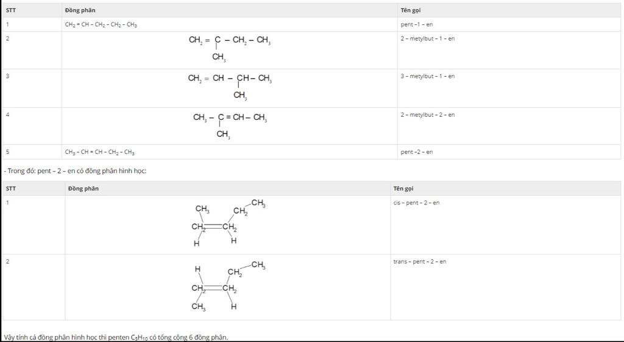The width and height of the screenshot is (624, 342).
Task: Click the 3 – metylbut – 1 – en name
Action: [x=427, y=76]
